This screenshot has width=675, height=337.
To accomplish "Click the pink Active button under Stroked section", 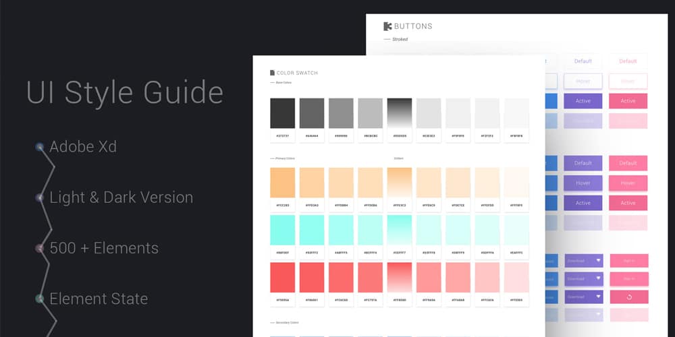I will pos(628,101).
